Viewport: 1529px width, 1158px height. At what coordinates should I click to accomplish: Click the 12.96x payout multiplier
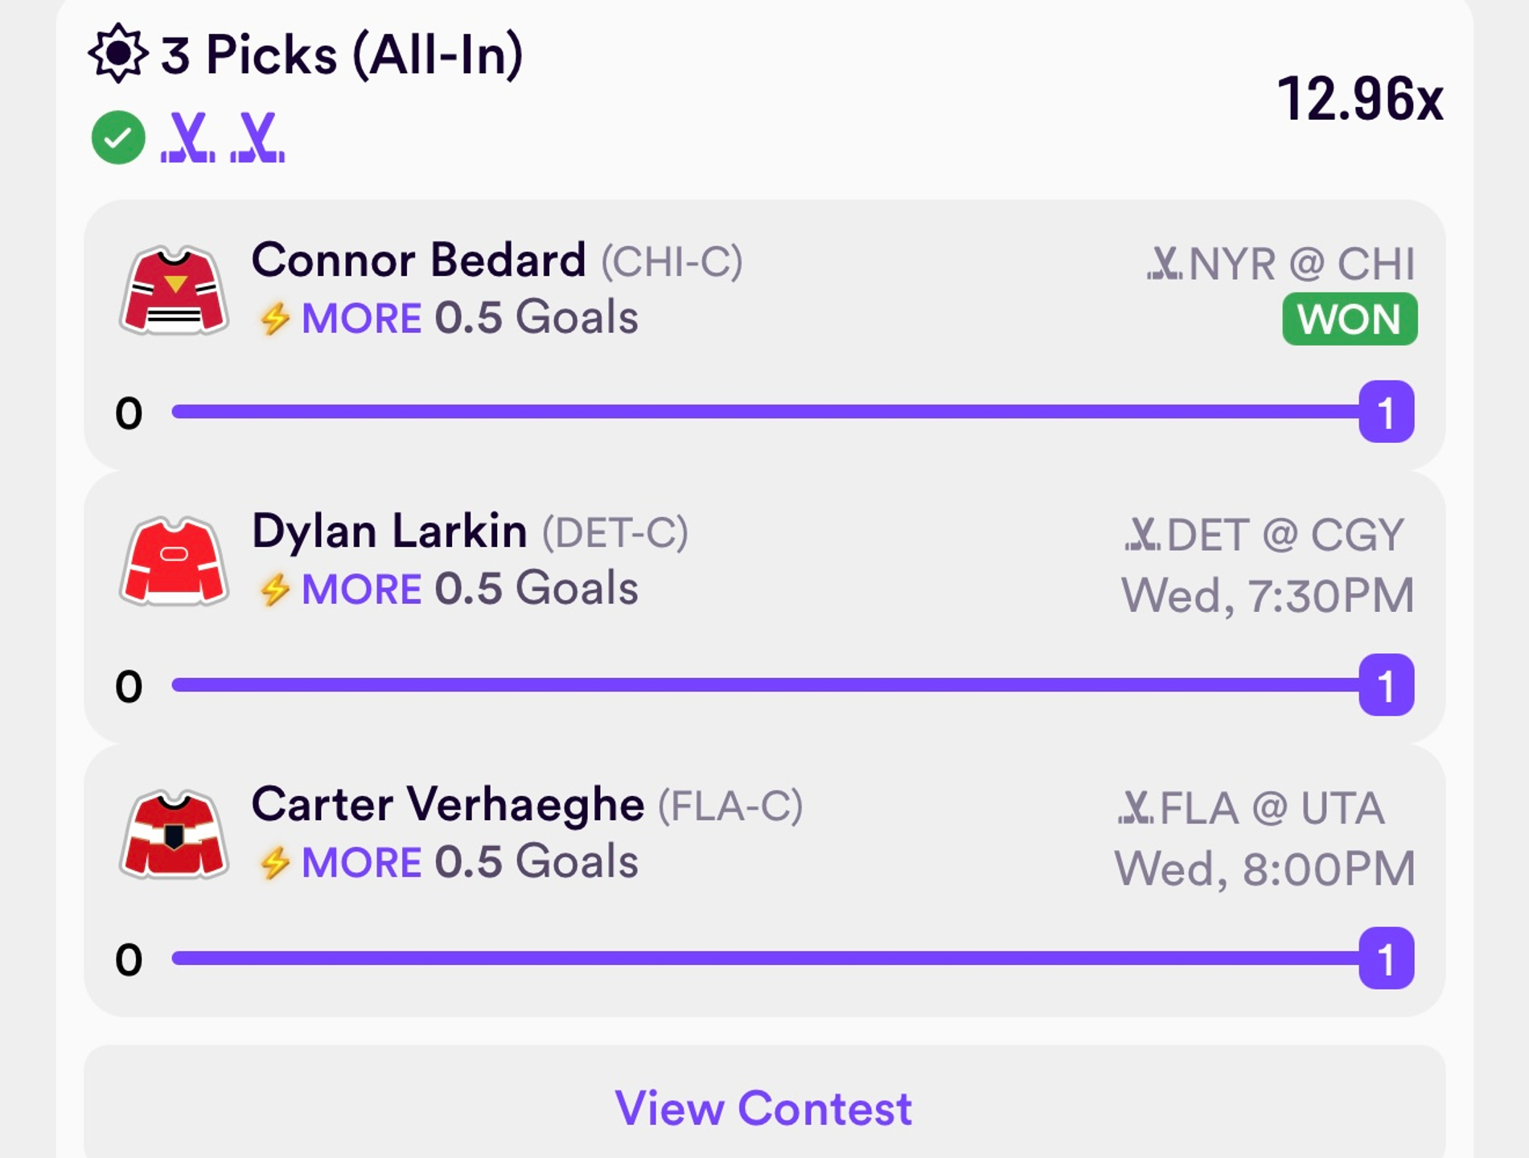(1361, 99)
